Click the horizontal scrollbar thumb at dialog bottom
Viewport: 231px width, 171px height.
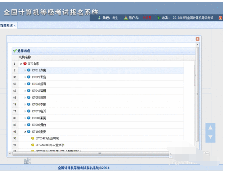(91, 153)
